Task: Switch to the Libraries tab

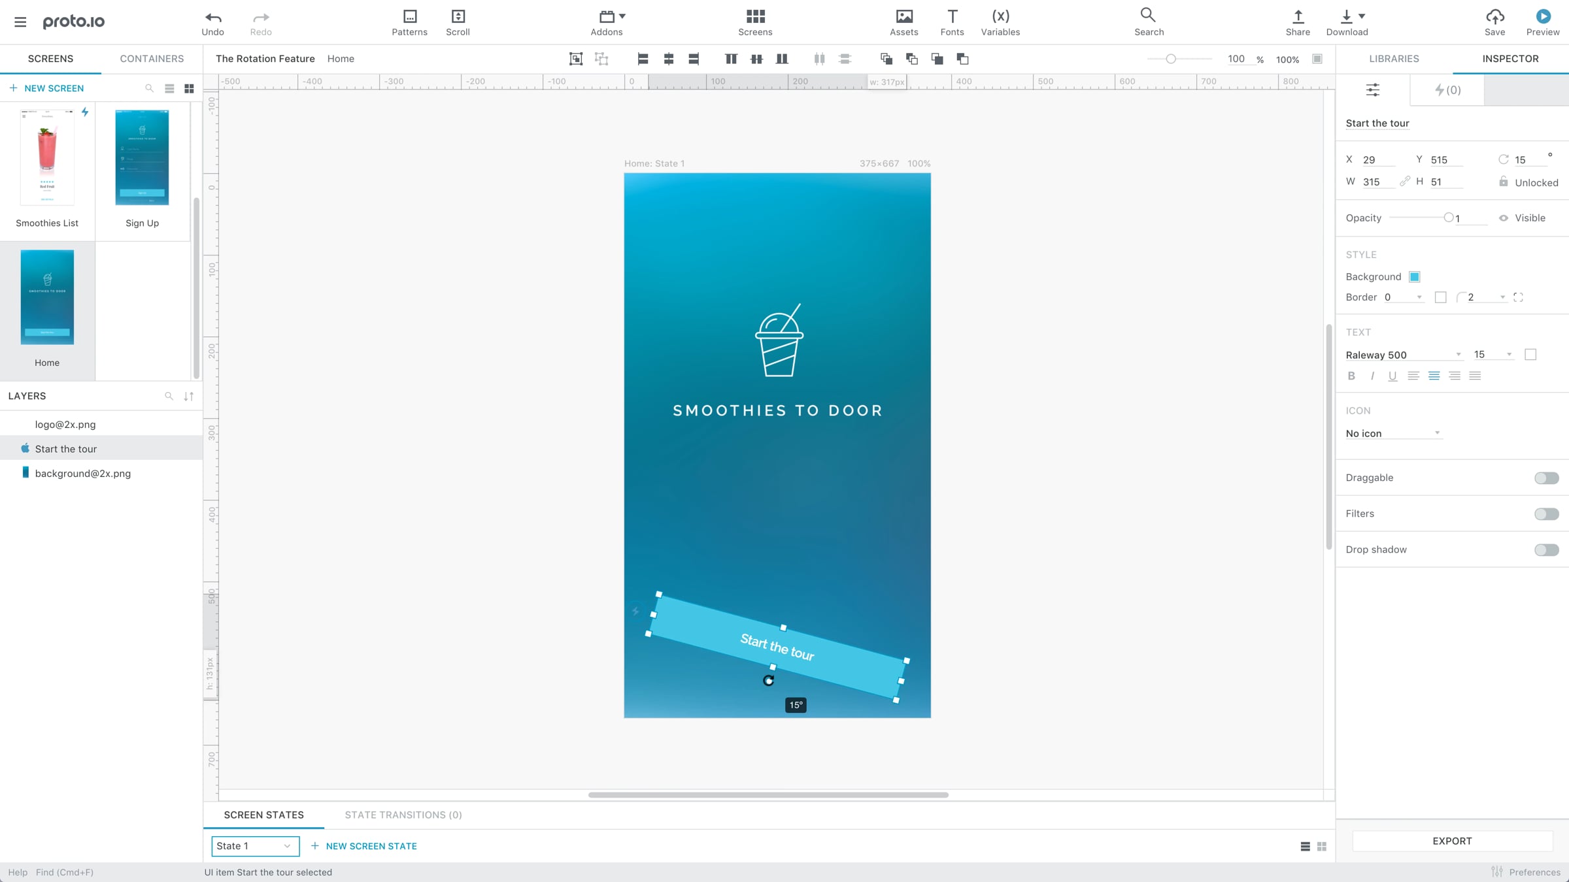Action: (x=1394, y=59)
